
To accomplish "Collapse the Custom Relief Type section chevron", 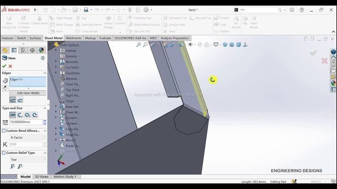I will tap(45, 153).
